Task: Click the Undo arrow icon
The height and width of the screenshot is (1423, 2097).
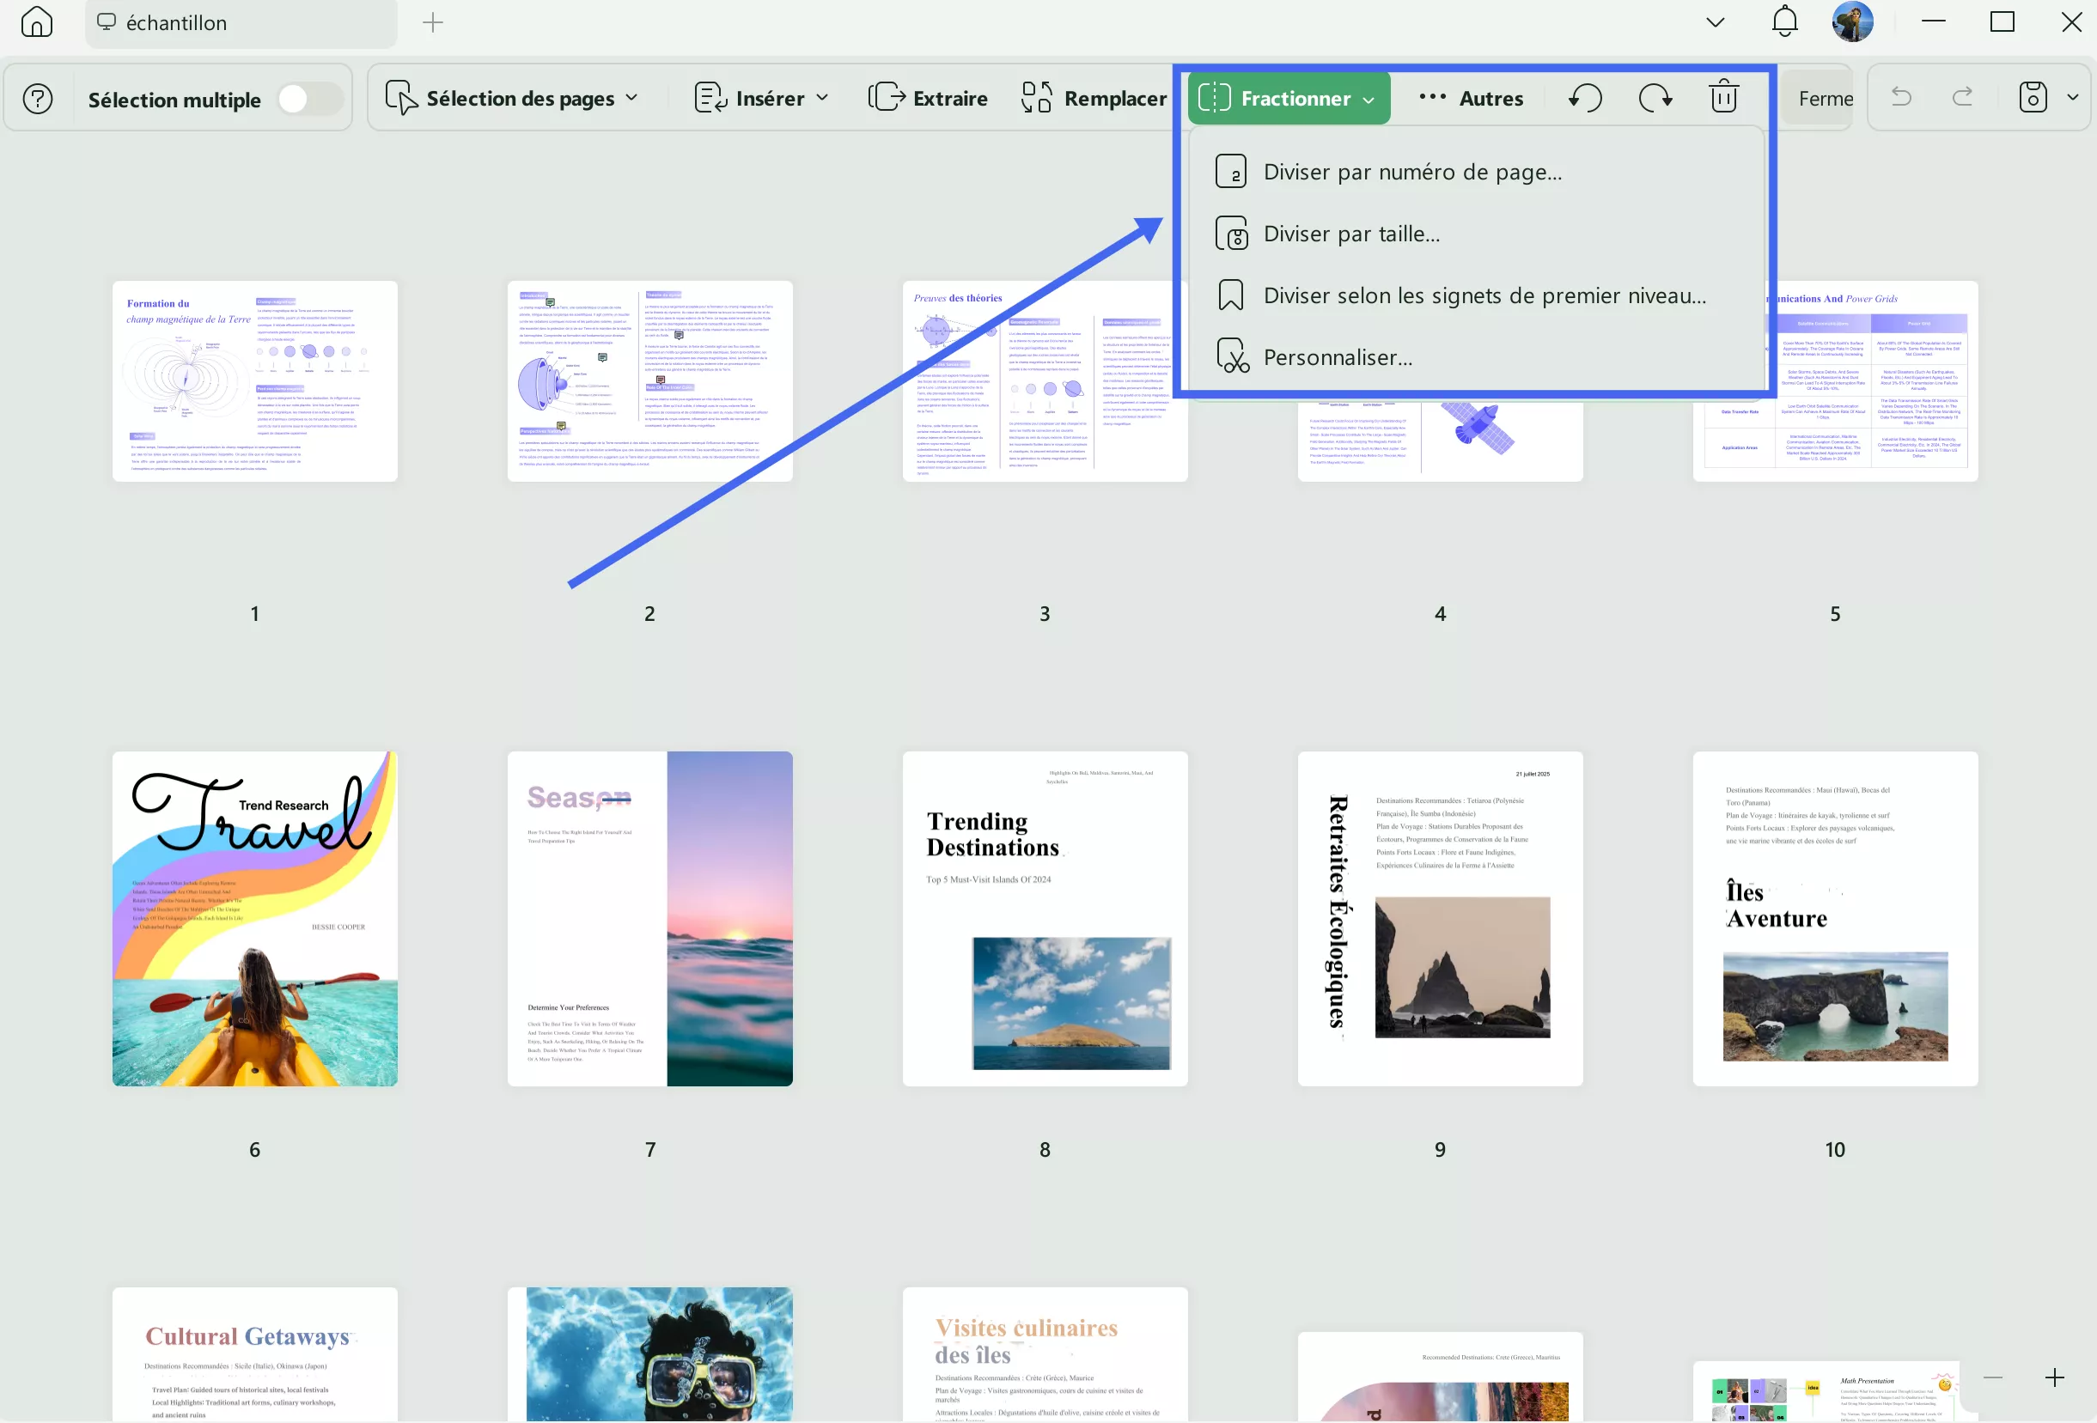Action: click(1900, 96)
